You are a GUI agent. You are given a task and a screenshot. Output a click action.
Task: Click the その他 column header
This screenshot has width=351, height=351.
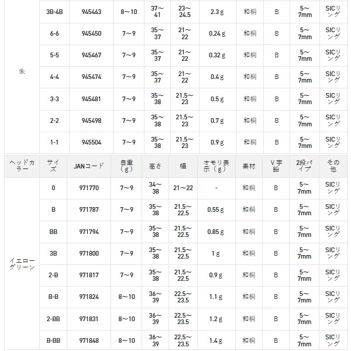coord(333,166)
